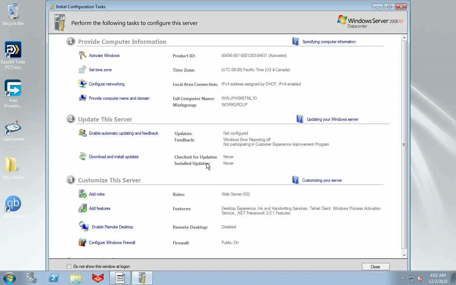The image size is (456, 285).
Task: Show hidden system tray icons
Action: point(403,278)
